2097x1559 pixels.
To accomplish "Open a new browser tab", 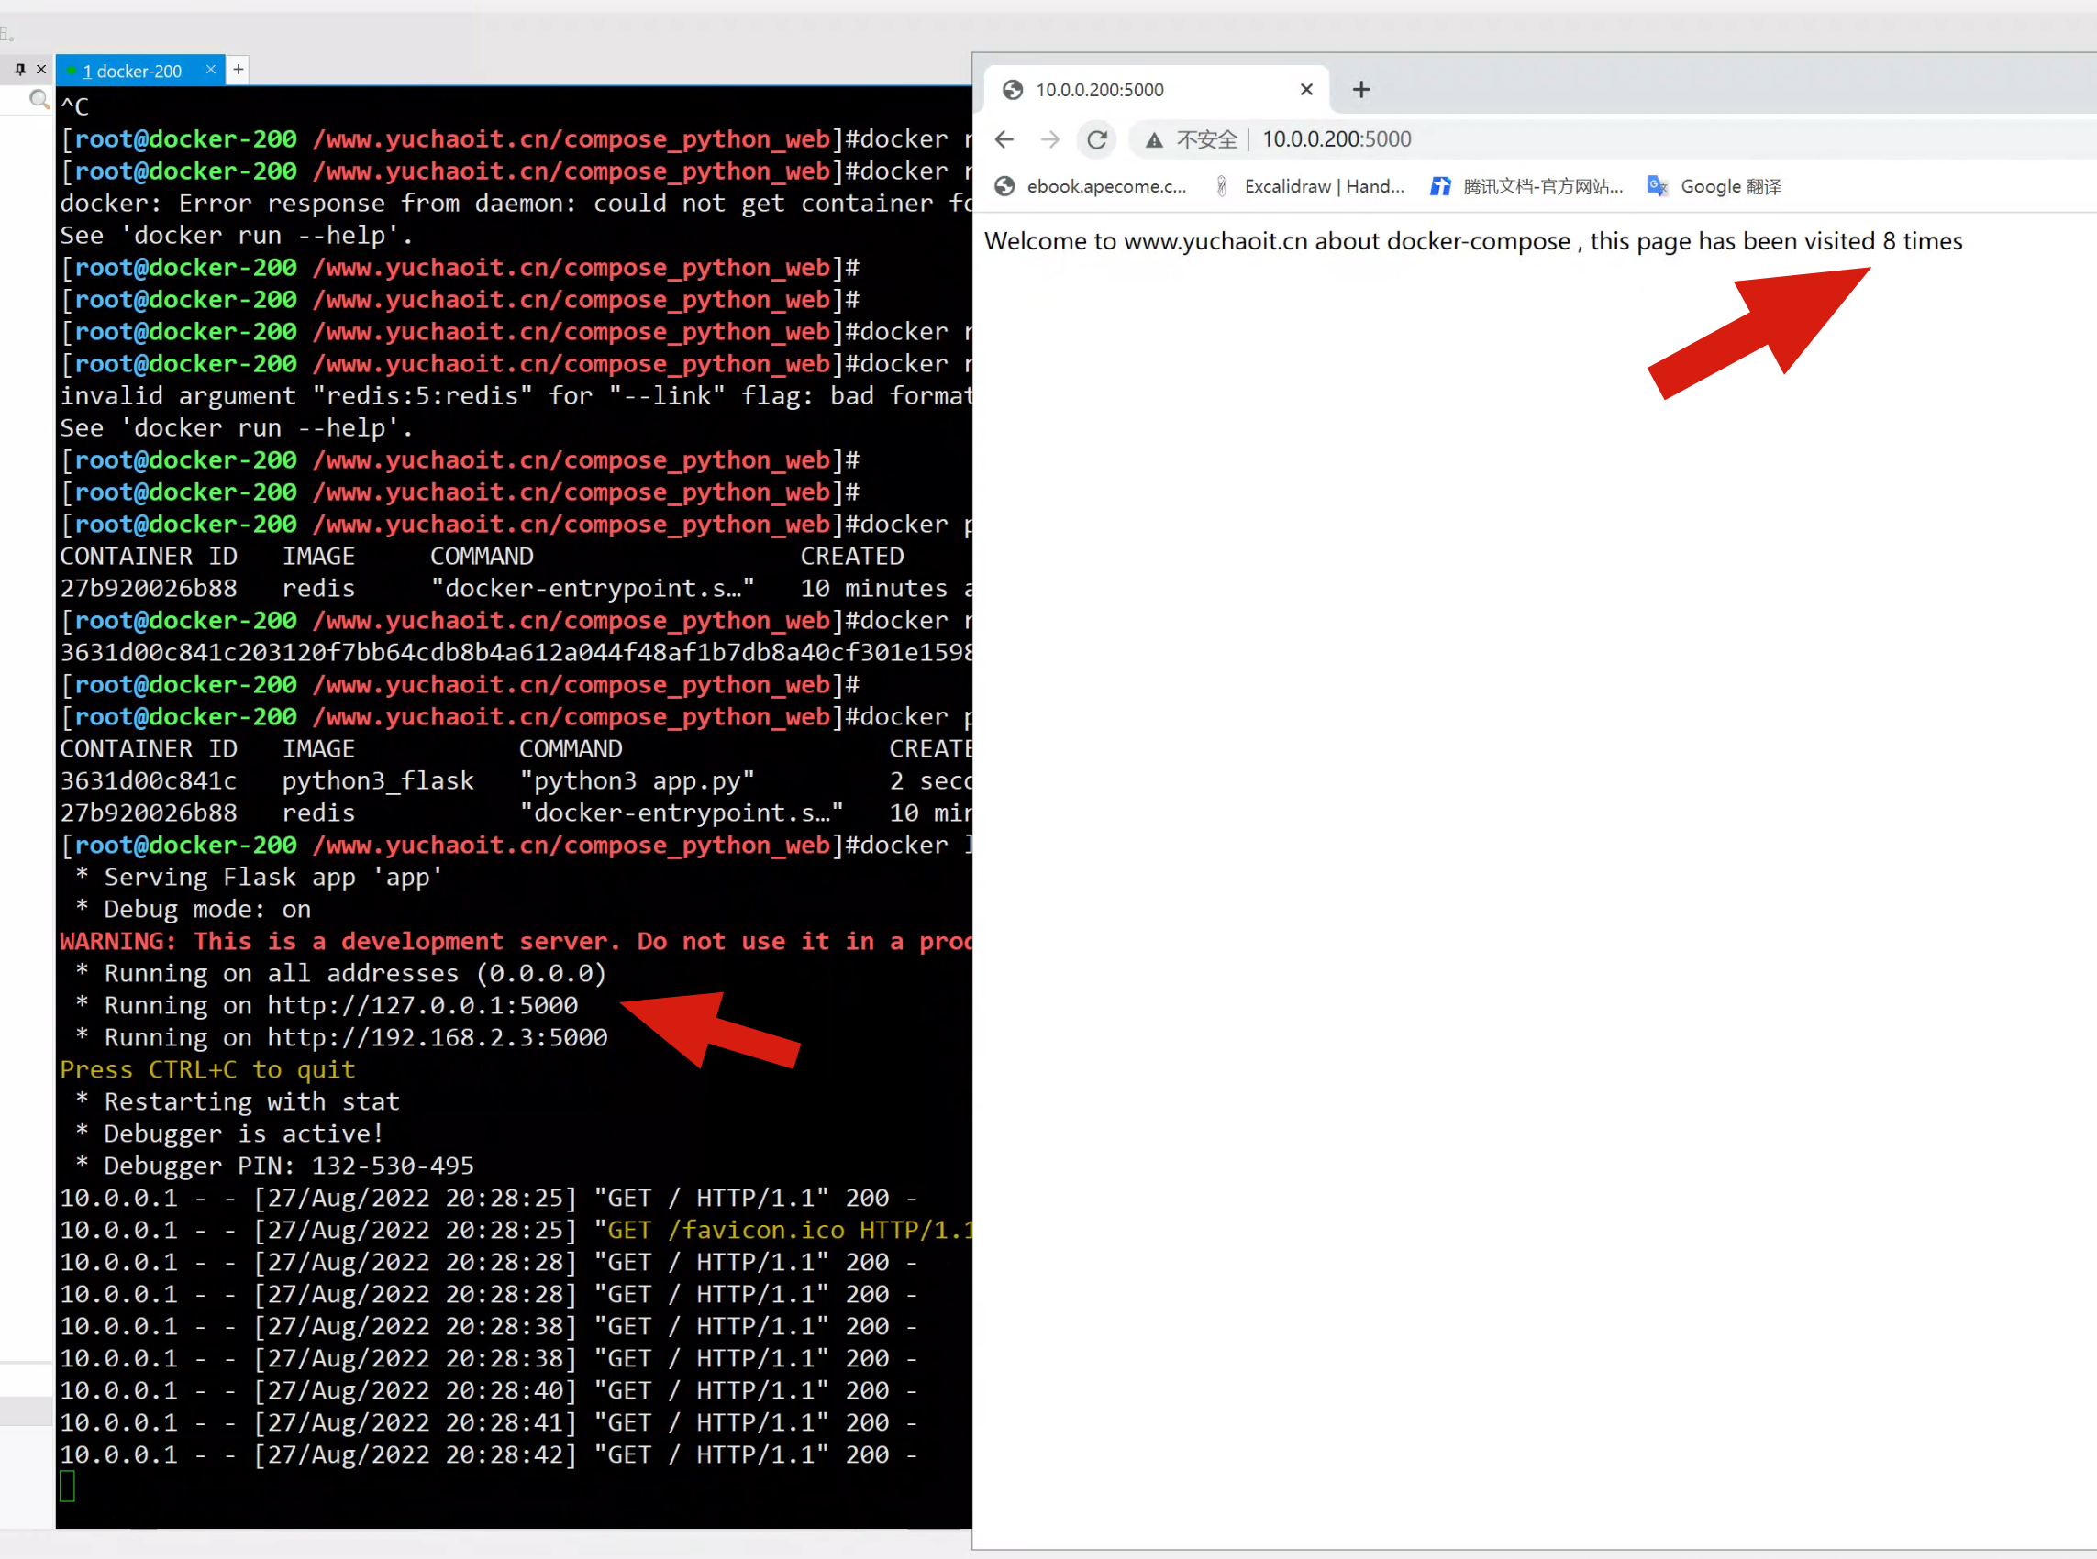I will 1360,90.
